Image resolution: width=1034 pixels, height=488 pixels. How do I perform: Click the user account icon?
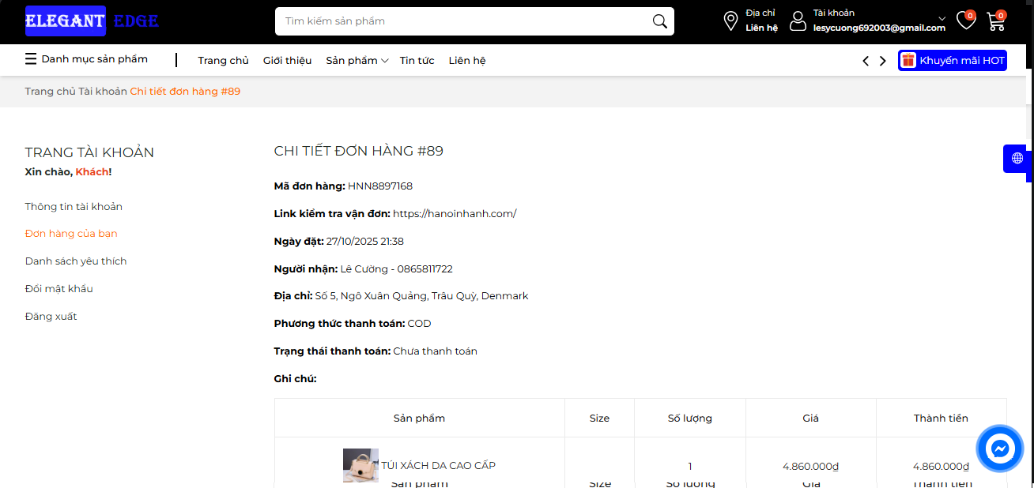click(798, 21)
